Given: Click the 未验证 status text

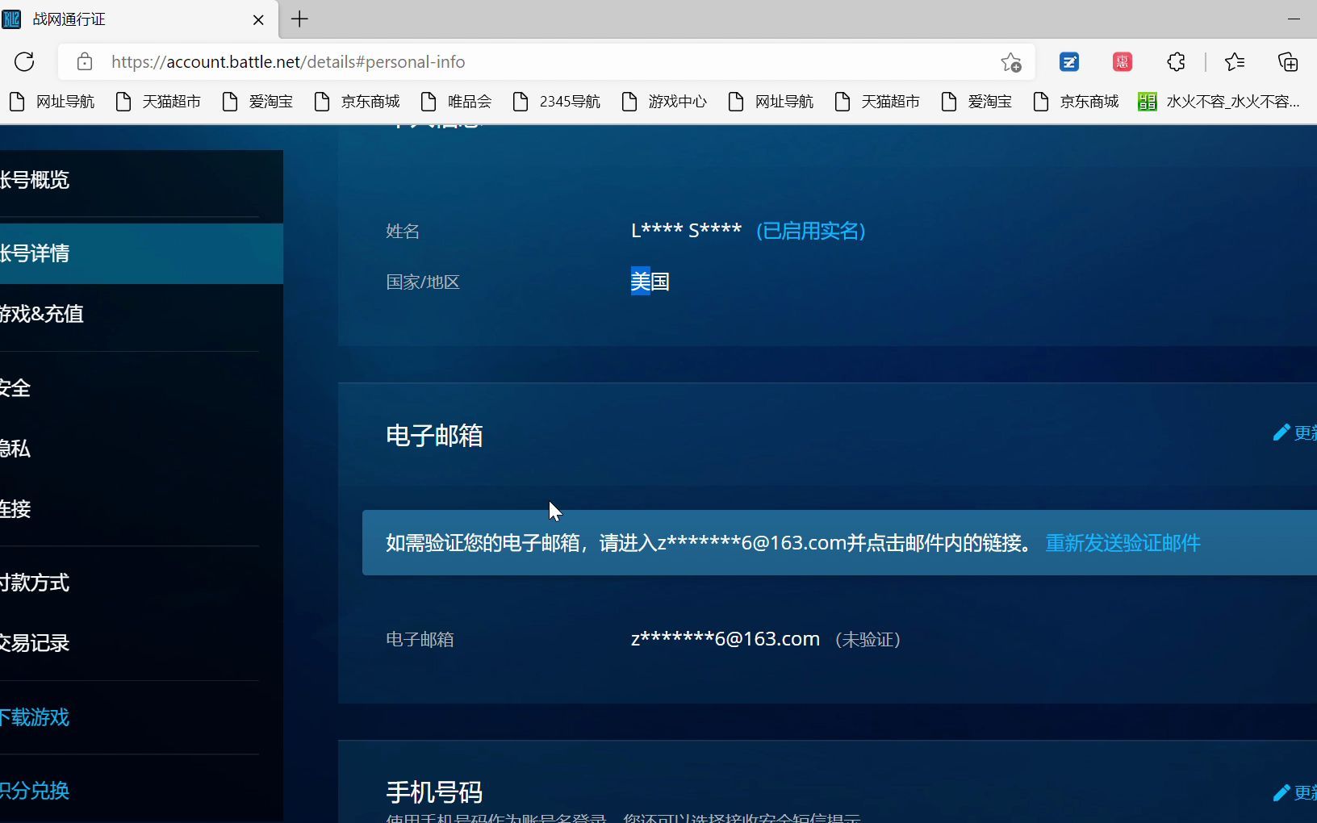Looking at the screenshot, I should pos(868,640).
